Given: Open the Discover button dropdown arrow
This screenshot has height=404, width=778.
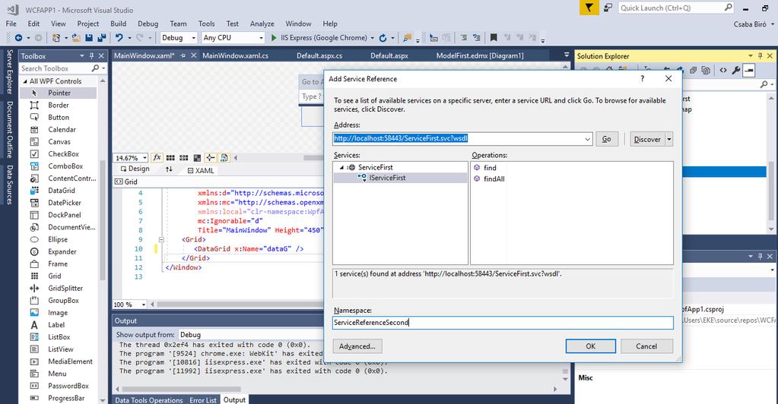Looking at the screenshot, I should [668, 139].
